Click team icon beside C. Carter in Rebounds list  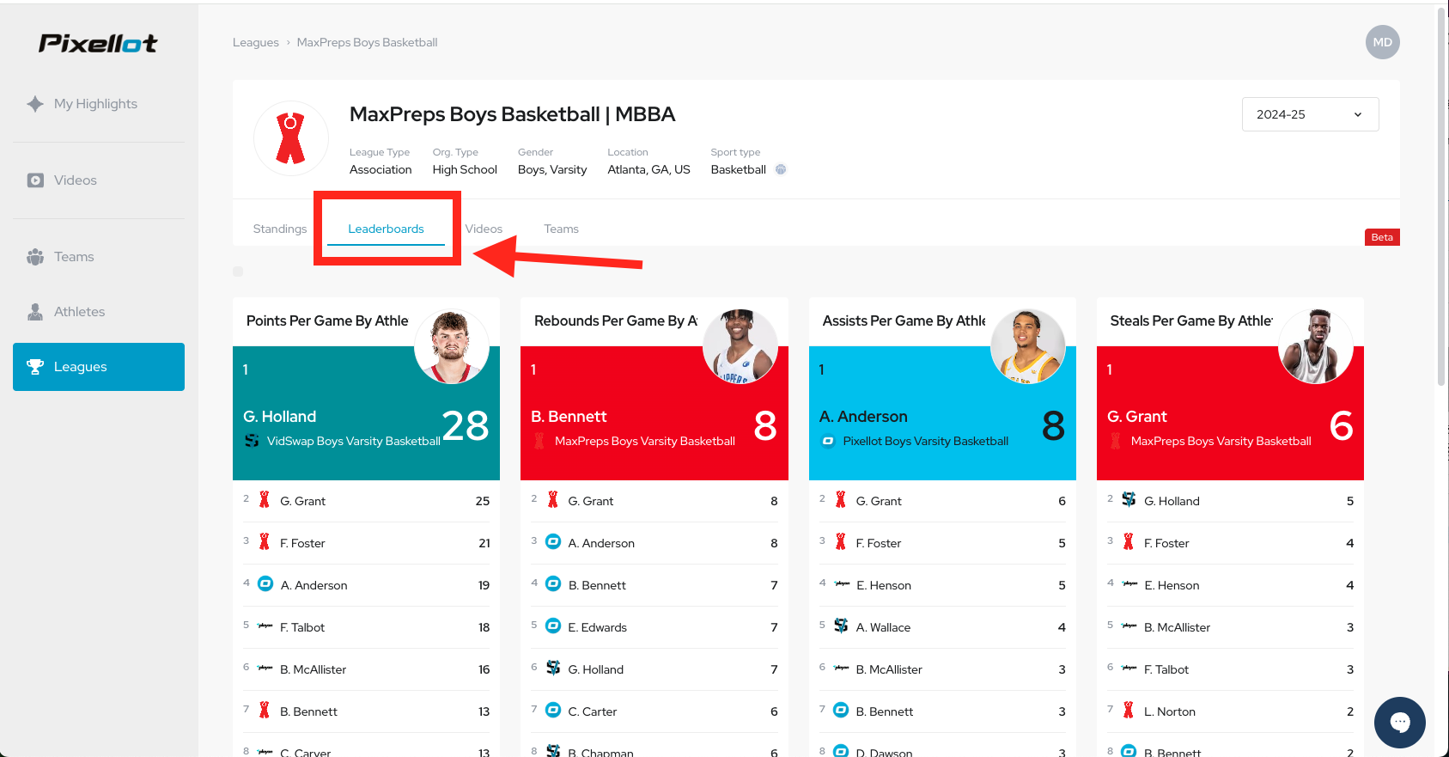[553, 711]
